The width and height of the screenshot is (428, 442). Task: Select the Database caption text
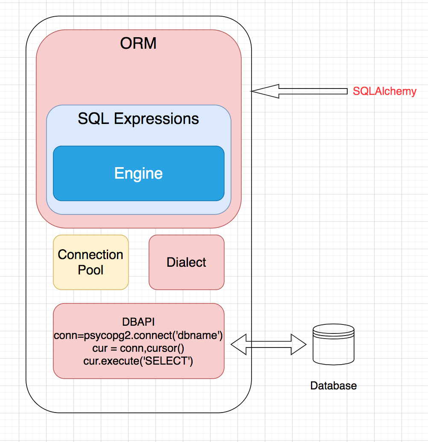point(334,386)
